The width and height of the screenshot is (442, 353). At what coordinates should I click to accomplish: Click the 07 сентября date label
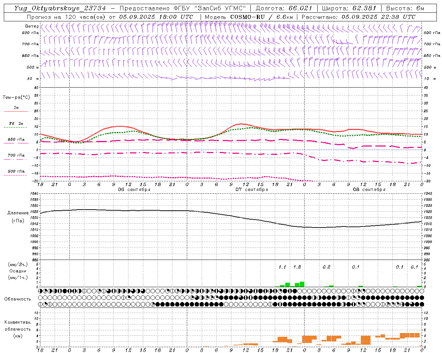(252, 190)
